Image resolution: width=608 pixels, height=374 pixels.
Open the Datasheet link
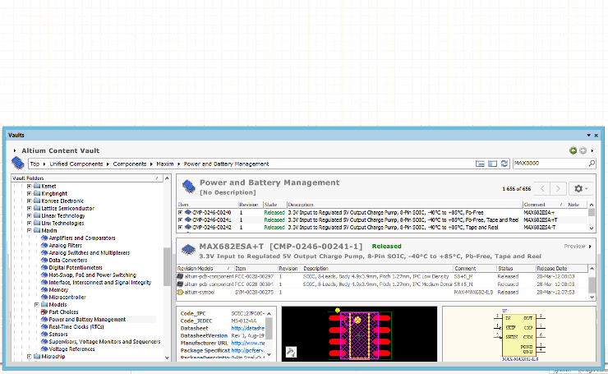248,328
